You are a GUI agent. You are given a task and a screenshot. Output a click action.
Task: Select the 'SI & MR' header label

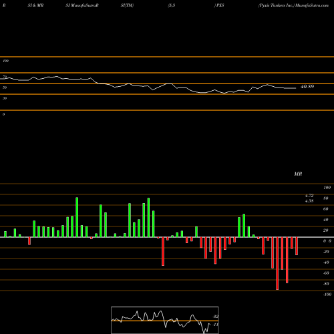[x=35, y=5]
